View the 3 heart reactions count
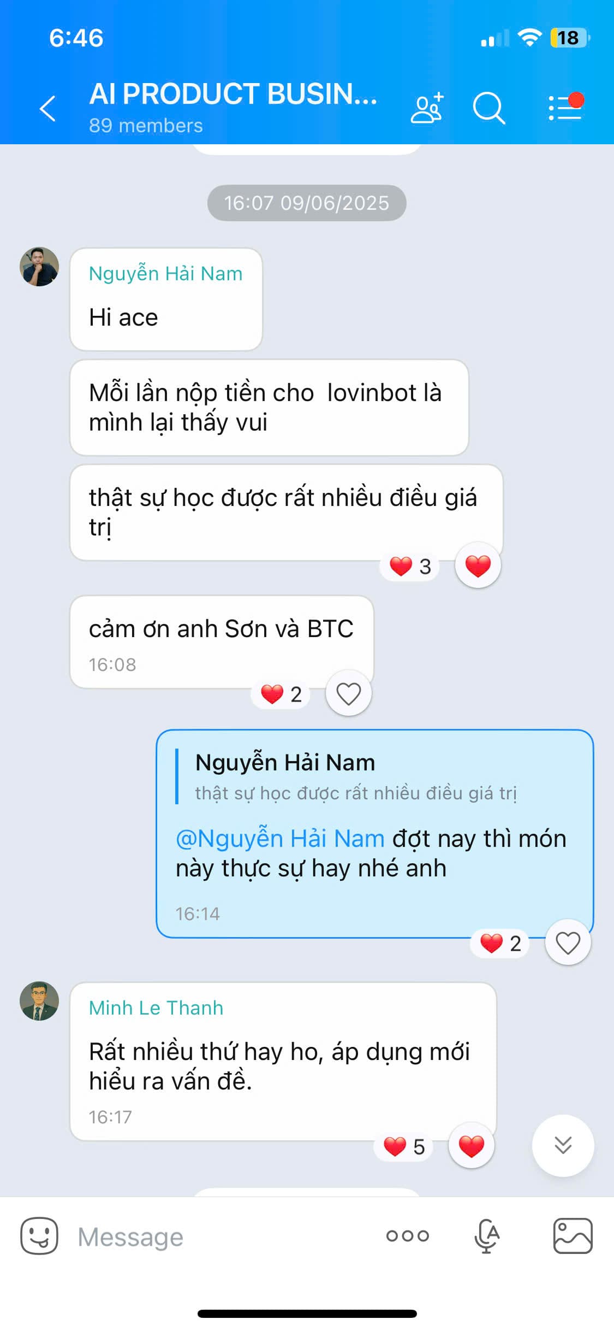 coord(410,567)
